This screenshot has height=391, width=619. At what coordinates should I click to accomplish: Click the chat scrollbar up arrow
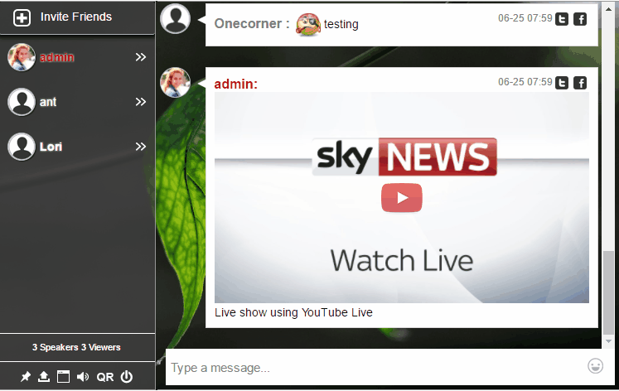click(608, 8)
